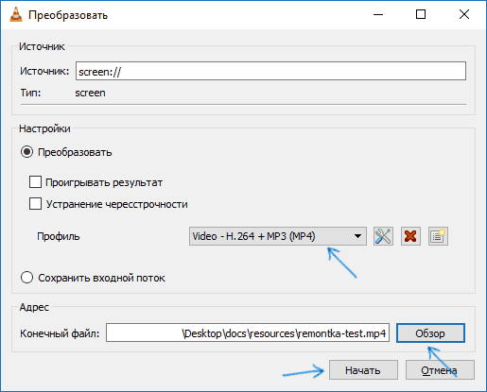
Task: Select Сохранить входной поток radio button
Action: tap(26, 278)
